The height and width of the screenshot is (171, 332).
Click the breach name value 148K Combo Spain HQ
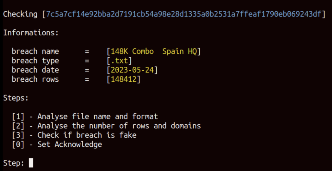pos(154,51)
